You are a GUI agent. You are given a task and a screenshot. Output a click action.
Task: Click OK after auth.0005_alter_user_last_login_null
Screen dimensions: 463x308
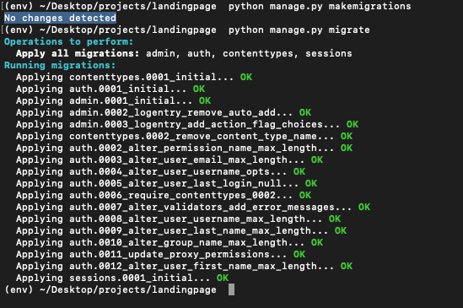click(x=311, y=184)
